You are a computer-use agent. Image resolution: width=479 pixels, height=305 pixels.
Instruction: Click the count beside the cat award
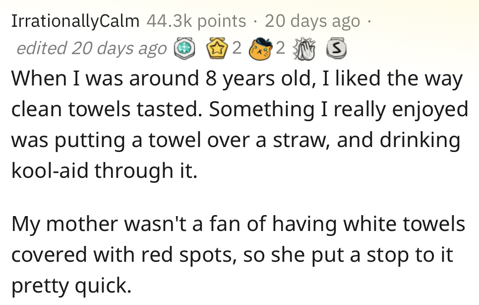coord(280,49)
